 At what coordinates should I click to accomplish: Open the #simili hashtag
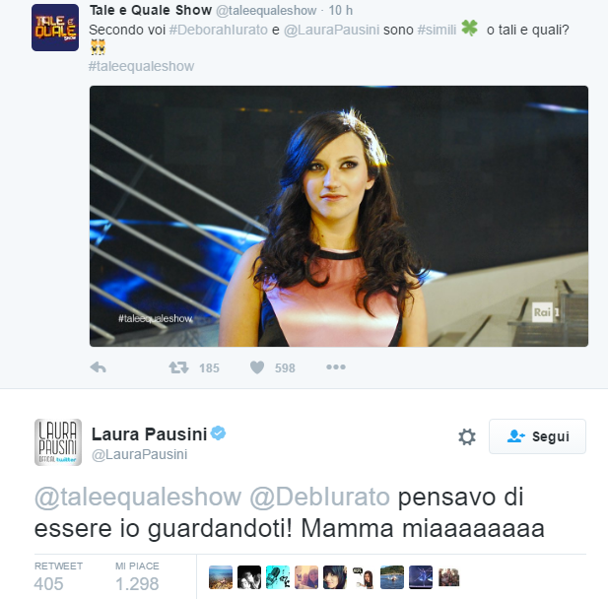pos(437,30)
